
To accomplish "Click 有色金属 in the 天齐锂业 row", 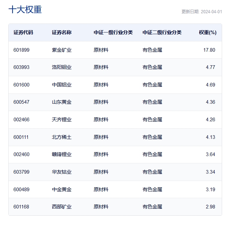I will coord(152,120).
